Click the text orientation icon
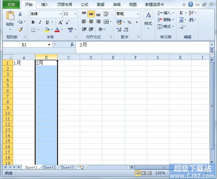Viewport: 217px width, 179px height. (x=101, y=29)
